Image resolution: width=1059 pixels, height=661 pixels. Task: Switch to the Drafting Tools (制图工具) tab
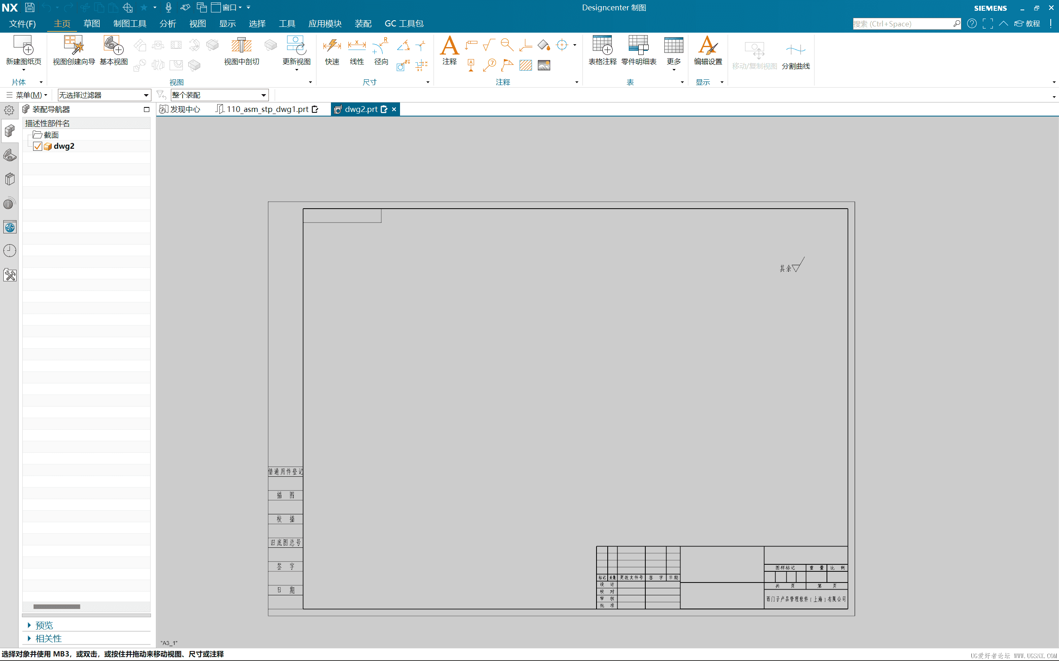click(x=129, y=24)
